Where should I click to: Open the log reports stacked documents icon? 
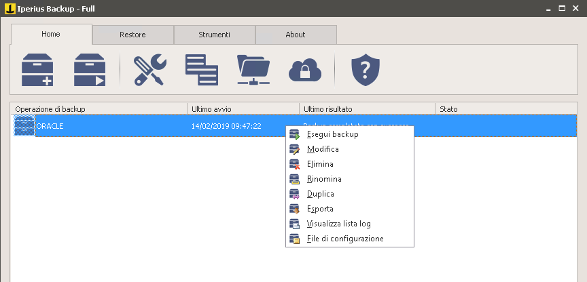pos(202,69)
